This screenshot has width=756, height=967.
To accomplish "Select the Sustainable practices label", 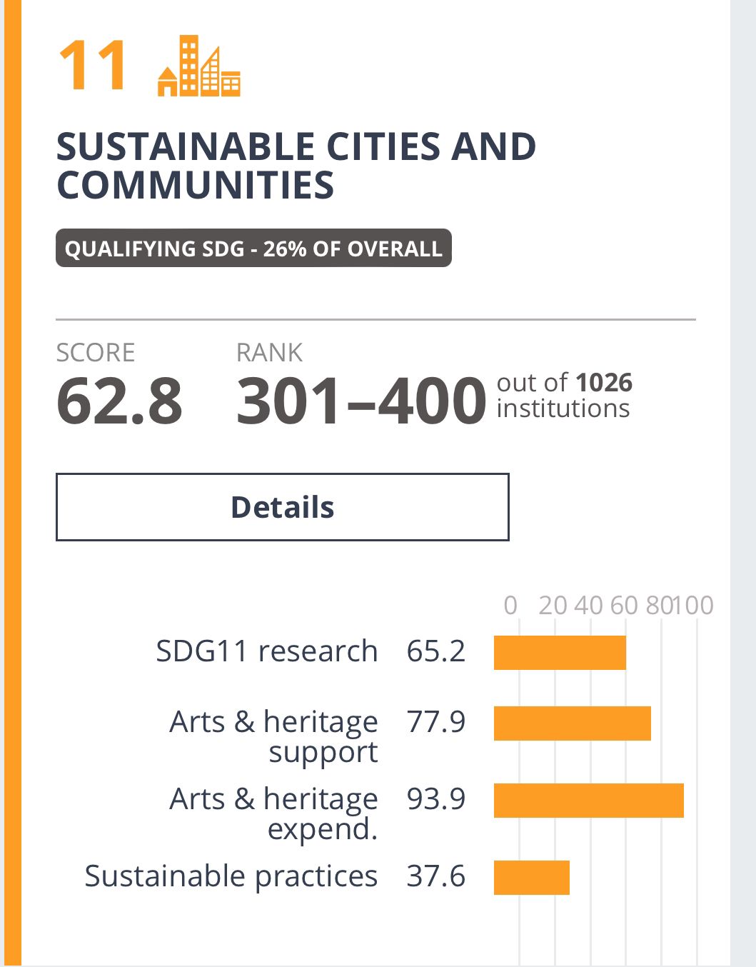I will click(x=231, y=877).
